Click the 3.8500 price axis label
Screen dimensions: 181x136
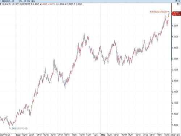(x=175, y=47)
